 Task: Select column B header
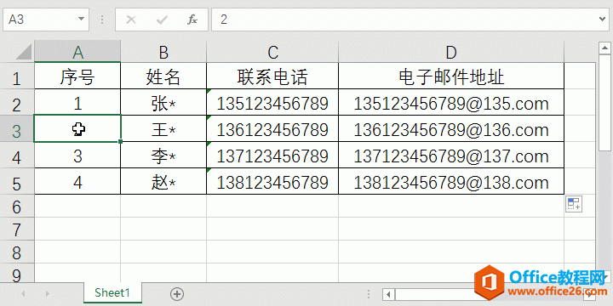[x=163, y=53]
